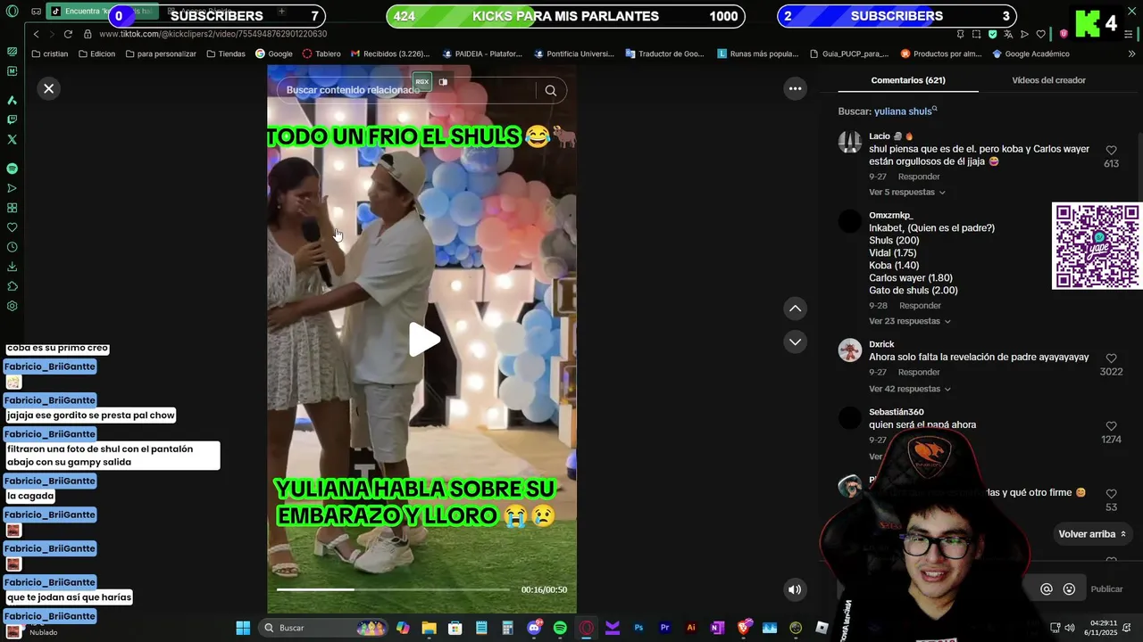Click the search magnifier icon in video search bar
This screenshot has height=642, width=1143.
(x=551, y=90)
